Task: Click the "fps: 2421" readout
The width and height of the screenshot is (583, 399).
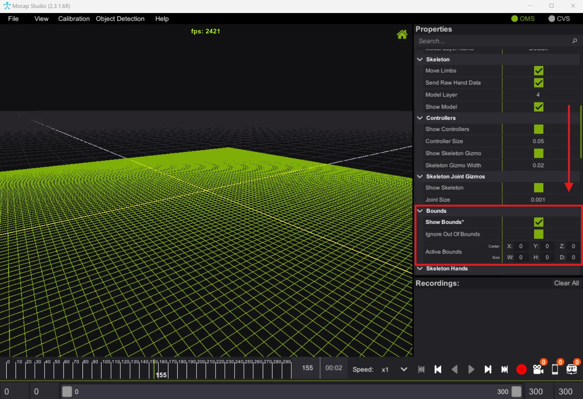Action: click(205, 31)
